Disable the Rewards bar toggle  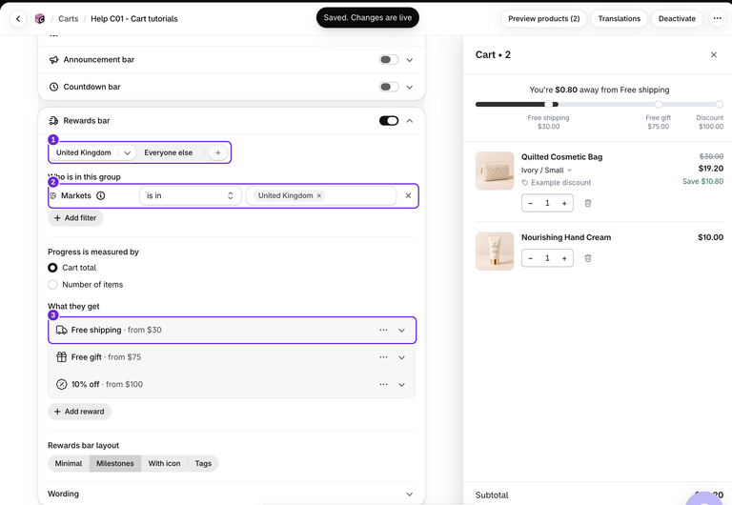tap(389, 121)
